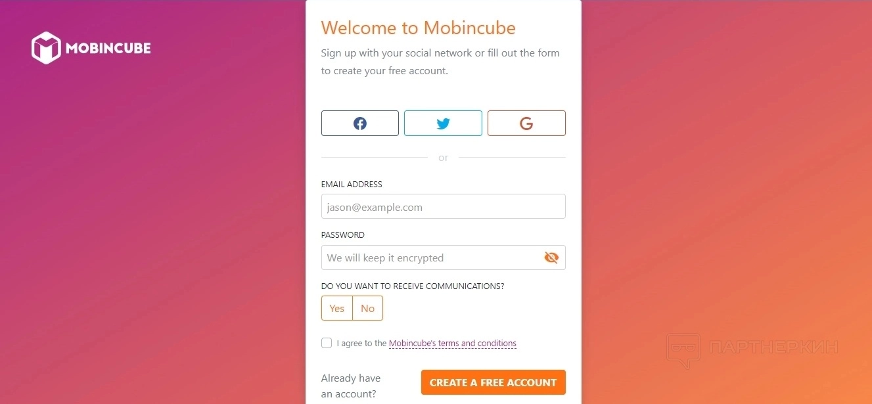The width and height of the screenshot is (872, 404).
Task: Sign up with Facebook icon button
Action: point(360,123)
